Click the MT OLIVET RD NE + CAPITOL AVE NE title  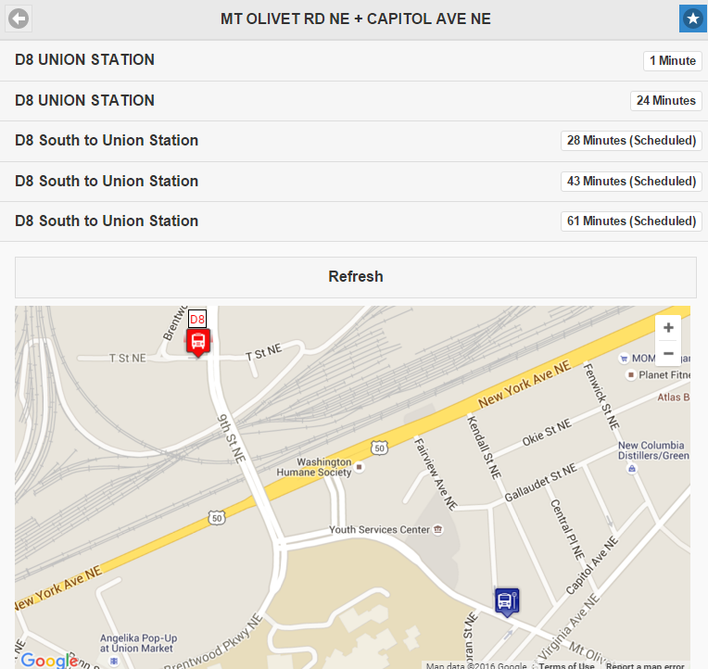pos(355,19)
